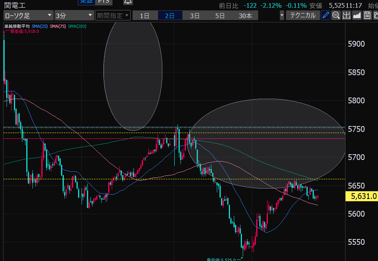Select the 30本 range button

(x=245, y=15)
